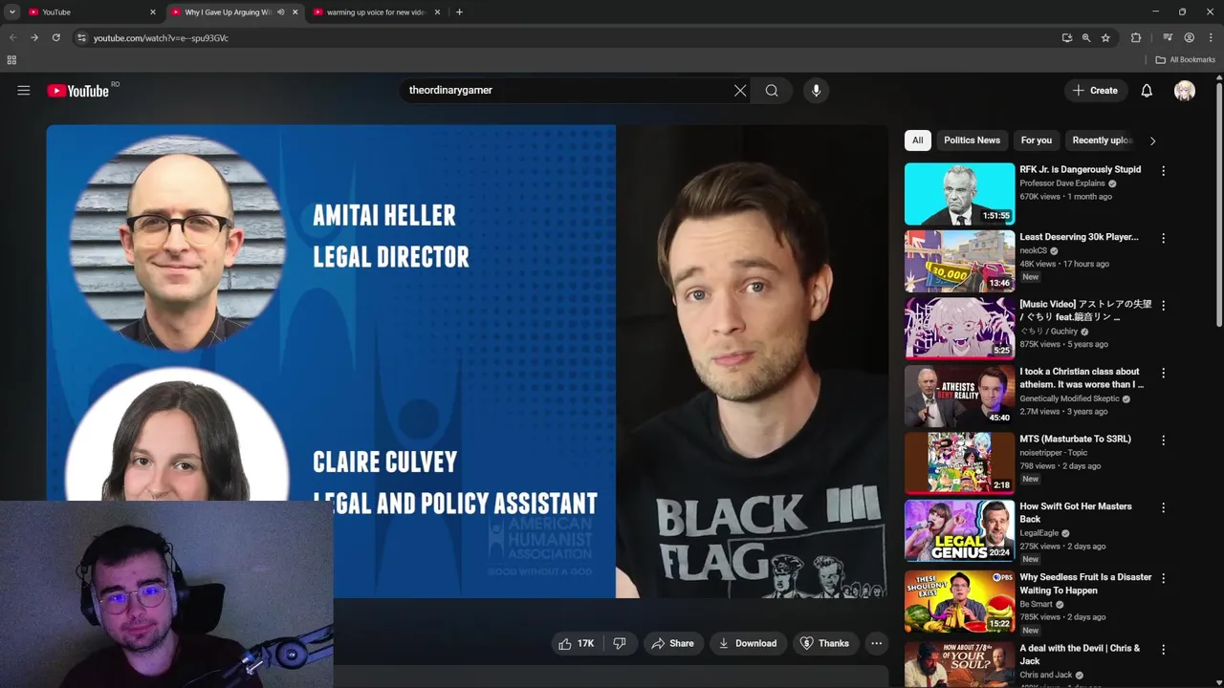The width and height of the screenshot is (1224, 688).
Task: Select the For you filter chip
Action: click(x=1037, y=140)
